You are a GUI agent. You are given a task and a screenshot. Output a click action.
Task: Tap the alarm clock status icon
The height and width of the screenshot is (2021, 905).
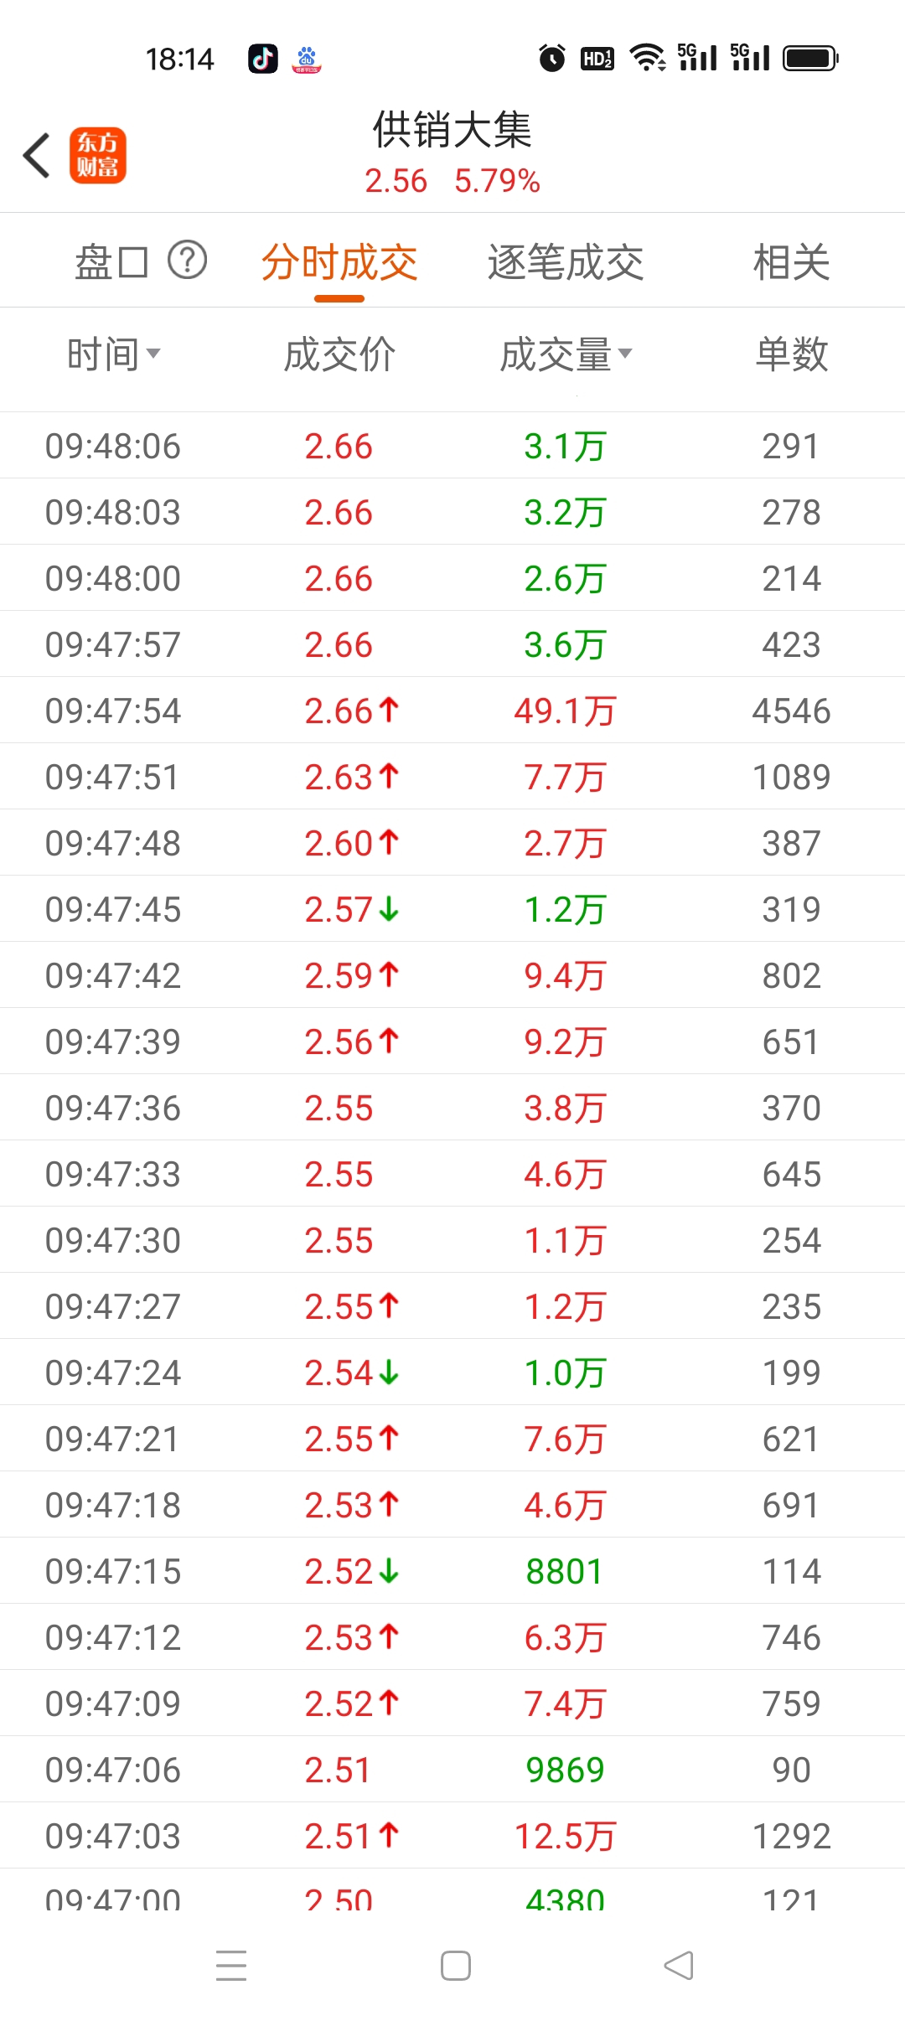552,58
